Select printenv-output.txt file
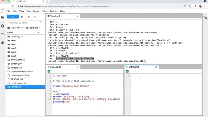Viewport: 208px width, 117px height. 25,75
